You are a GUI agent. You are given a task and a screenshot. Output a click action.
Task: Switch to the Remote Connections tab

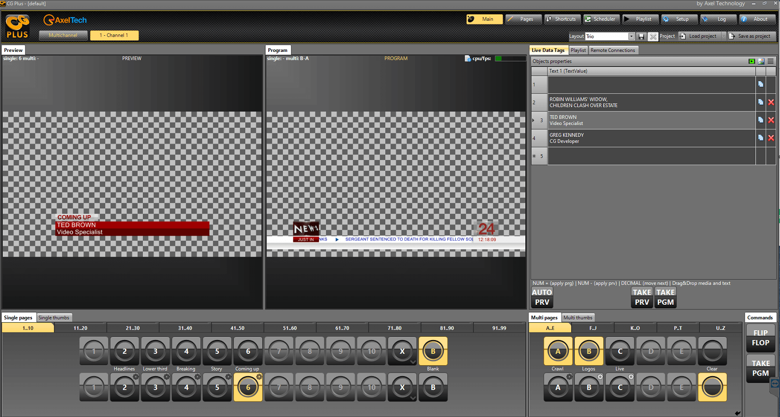click(613, 50)
